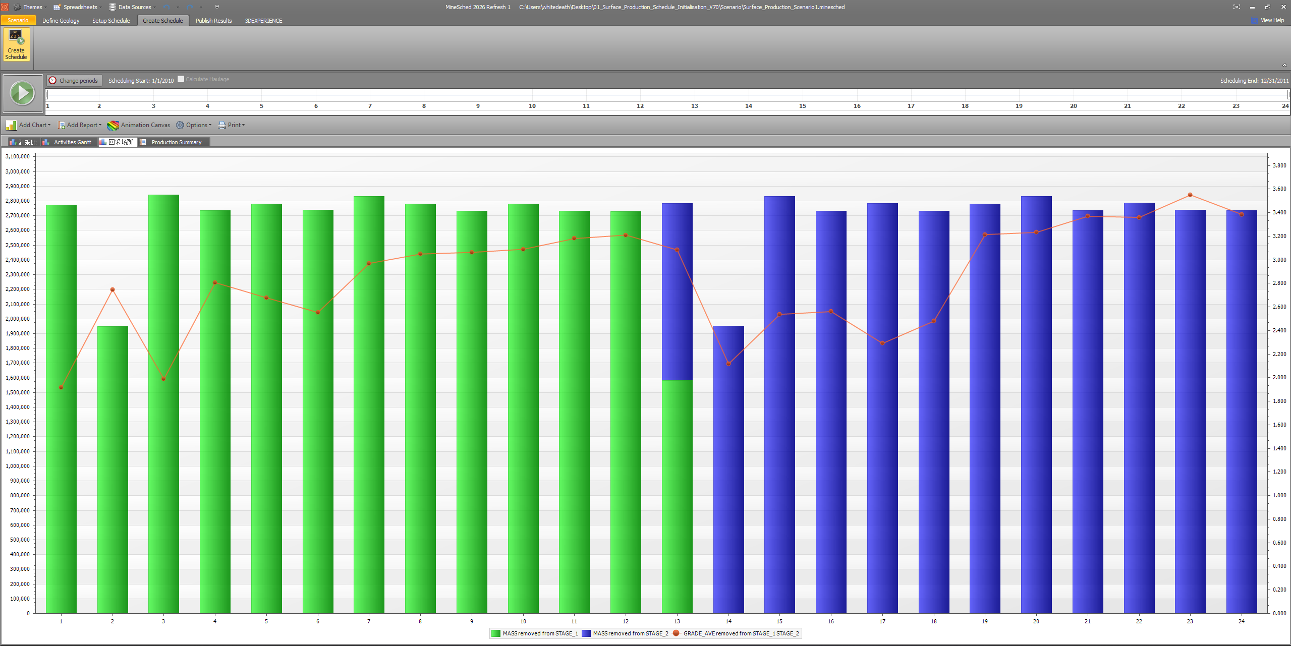This screenshot has height=646, width=1291.
Task: Click the green STAGE_1 segment of bar 13
Action: [677, 497]
